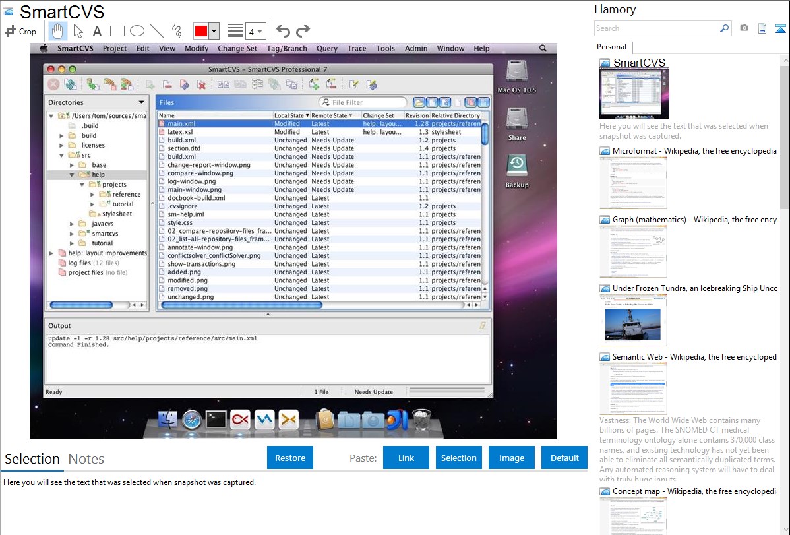Screen dimensions: 790x535
Task: Select the ellipse drawing tool
Action: [137, 31]
